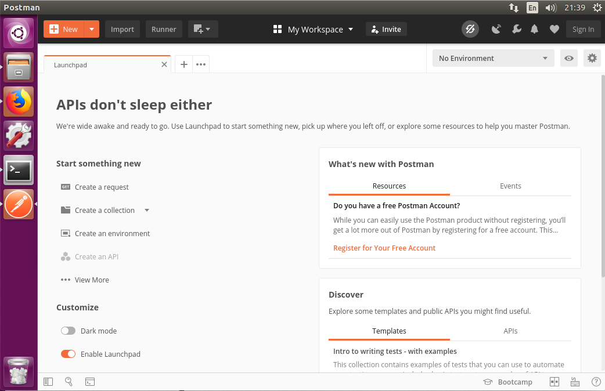This screenshot has width=605, height=391.
Task: Open Intro to writing tests template
Action: click(x=395, y=352)
